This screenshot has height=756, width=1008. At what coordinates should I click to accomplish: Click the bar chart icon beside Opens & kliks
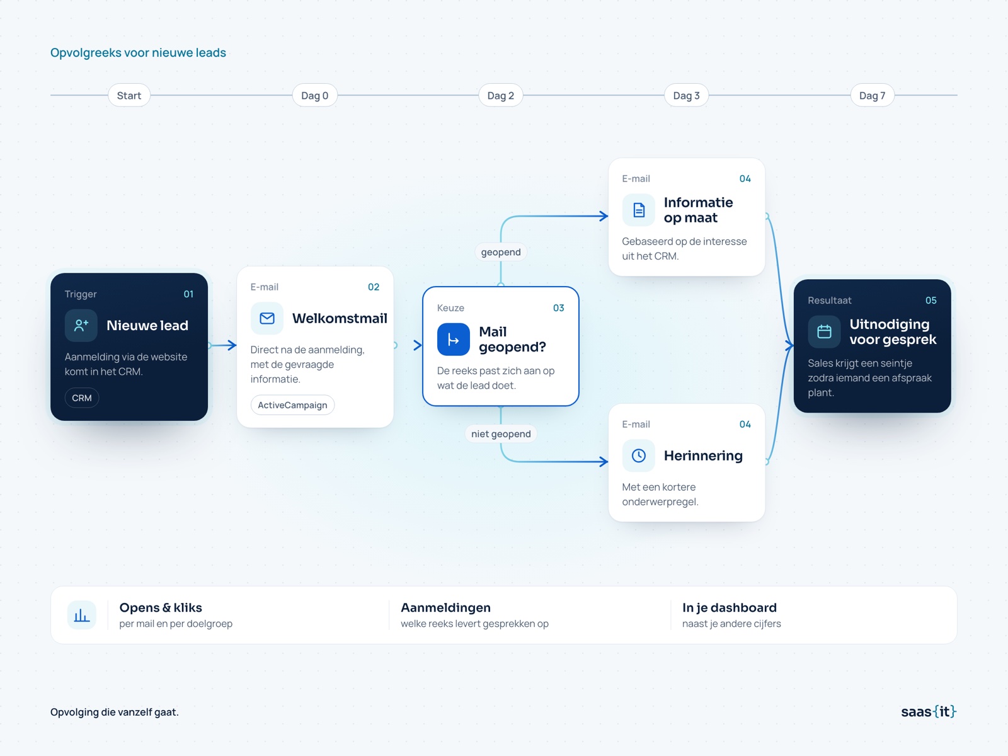(82, 616)
